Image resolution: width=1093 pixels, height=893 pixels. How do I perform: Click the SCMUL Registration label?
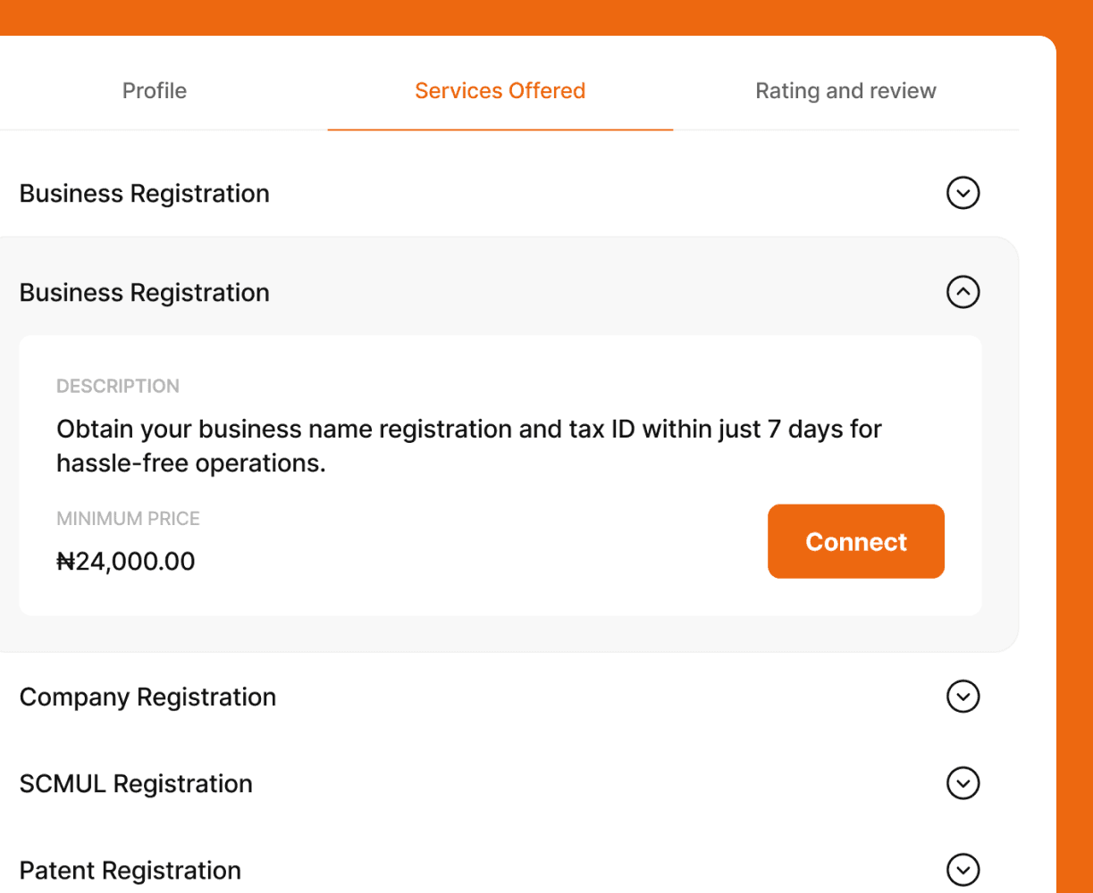point(136,783)
